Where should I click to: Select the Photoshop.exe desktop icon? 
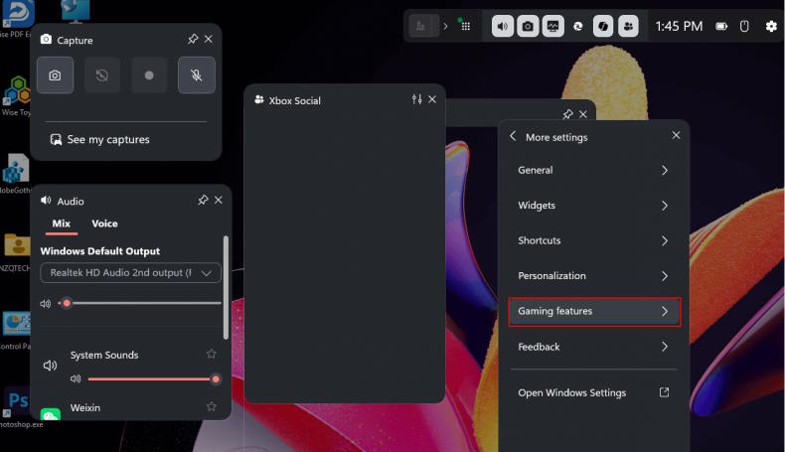18,407
